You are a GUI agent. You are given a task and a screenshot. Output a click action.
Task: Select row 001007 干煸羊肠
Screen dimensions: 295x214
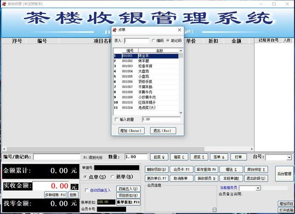(146, 87)
